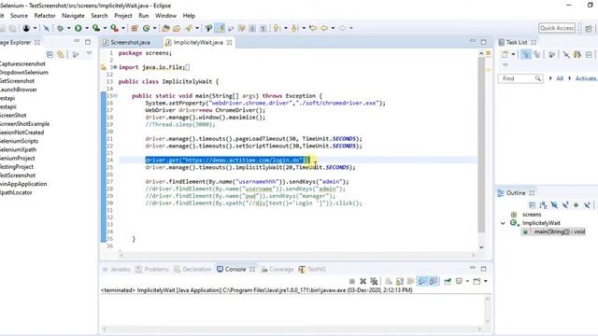Switch to the TestNG tab in bottom panel
Viewport: 598px width, 336px height.
pyautogui.click(x=312, y=269)
